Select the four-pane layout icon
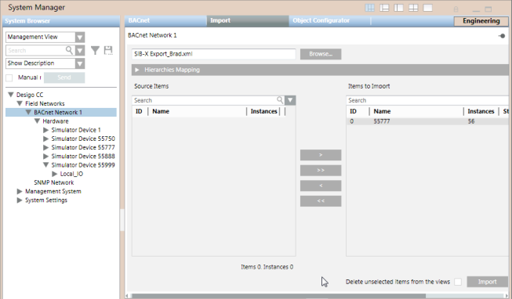Viewport: 512px width, 299px height. 413,8
